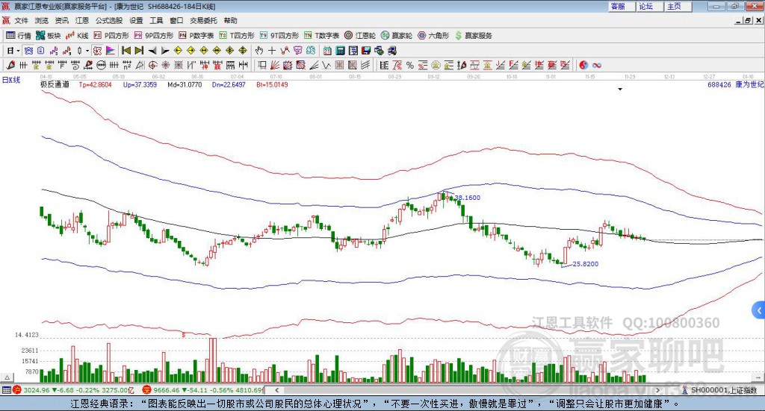The image size is (765, 411).
Task: Open 赢家服务 with the dollar icon
Action: click(473, 36)
